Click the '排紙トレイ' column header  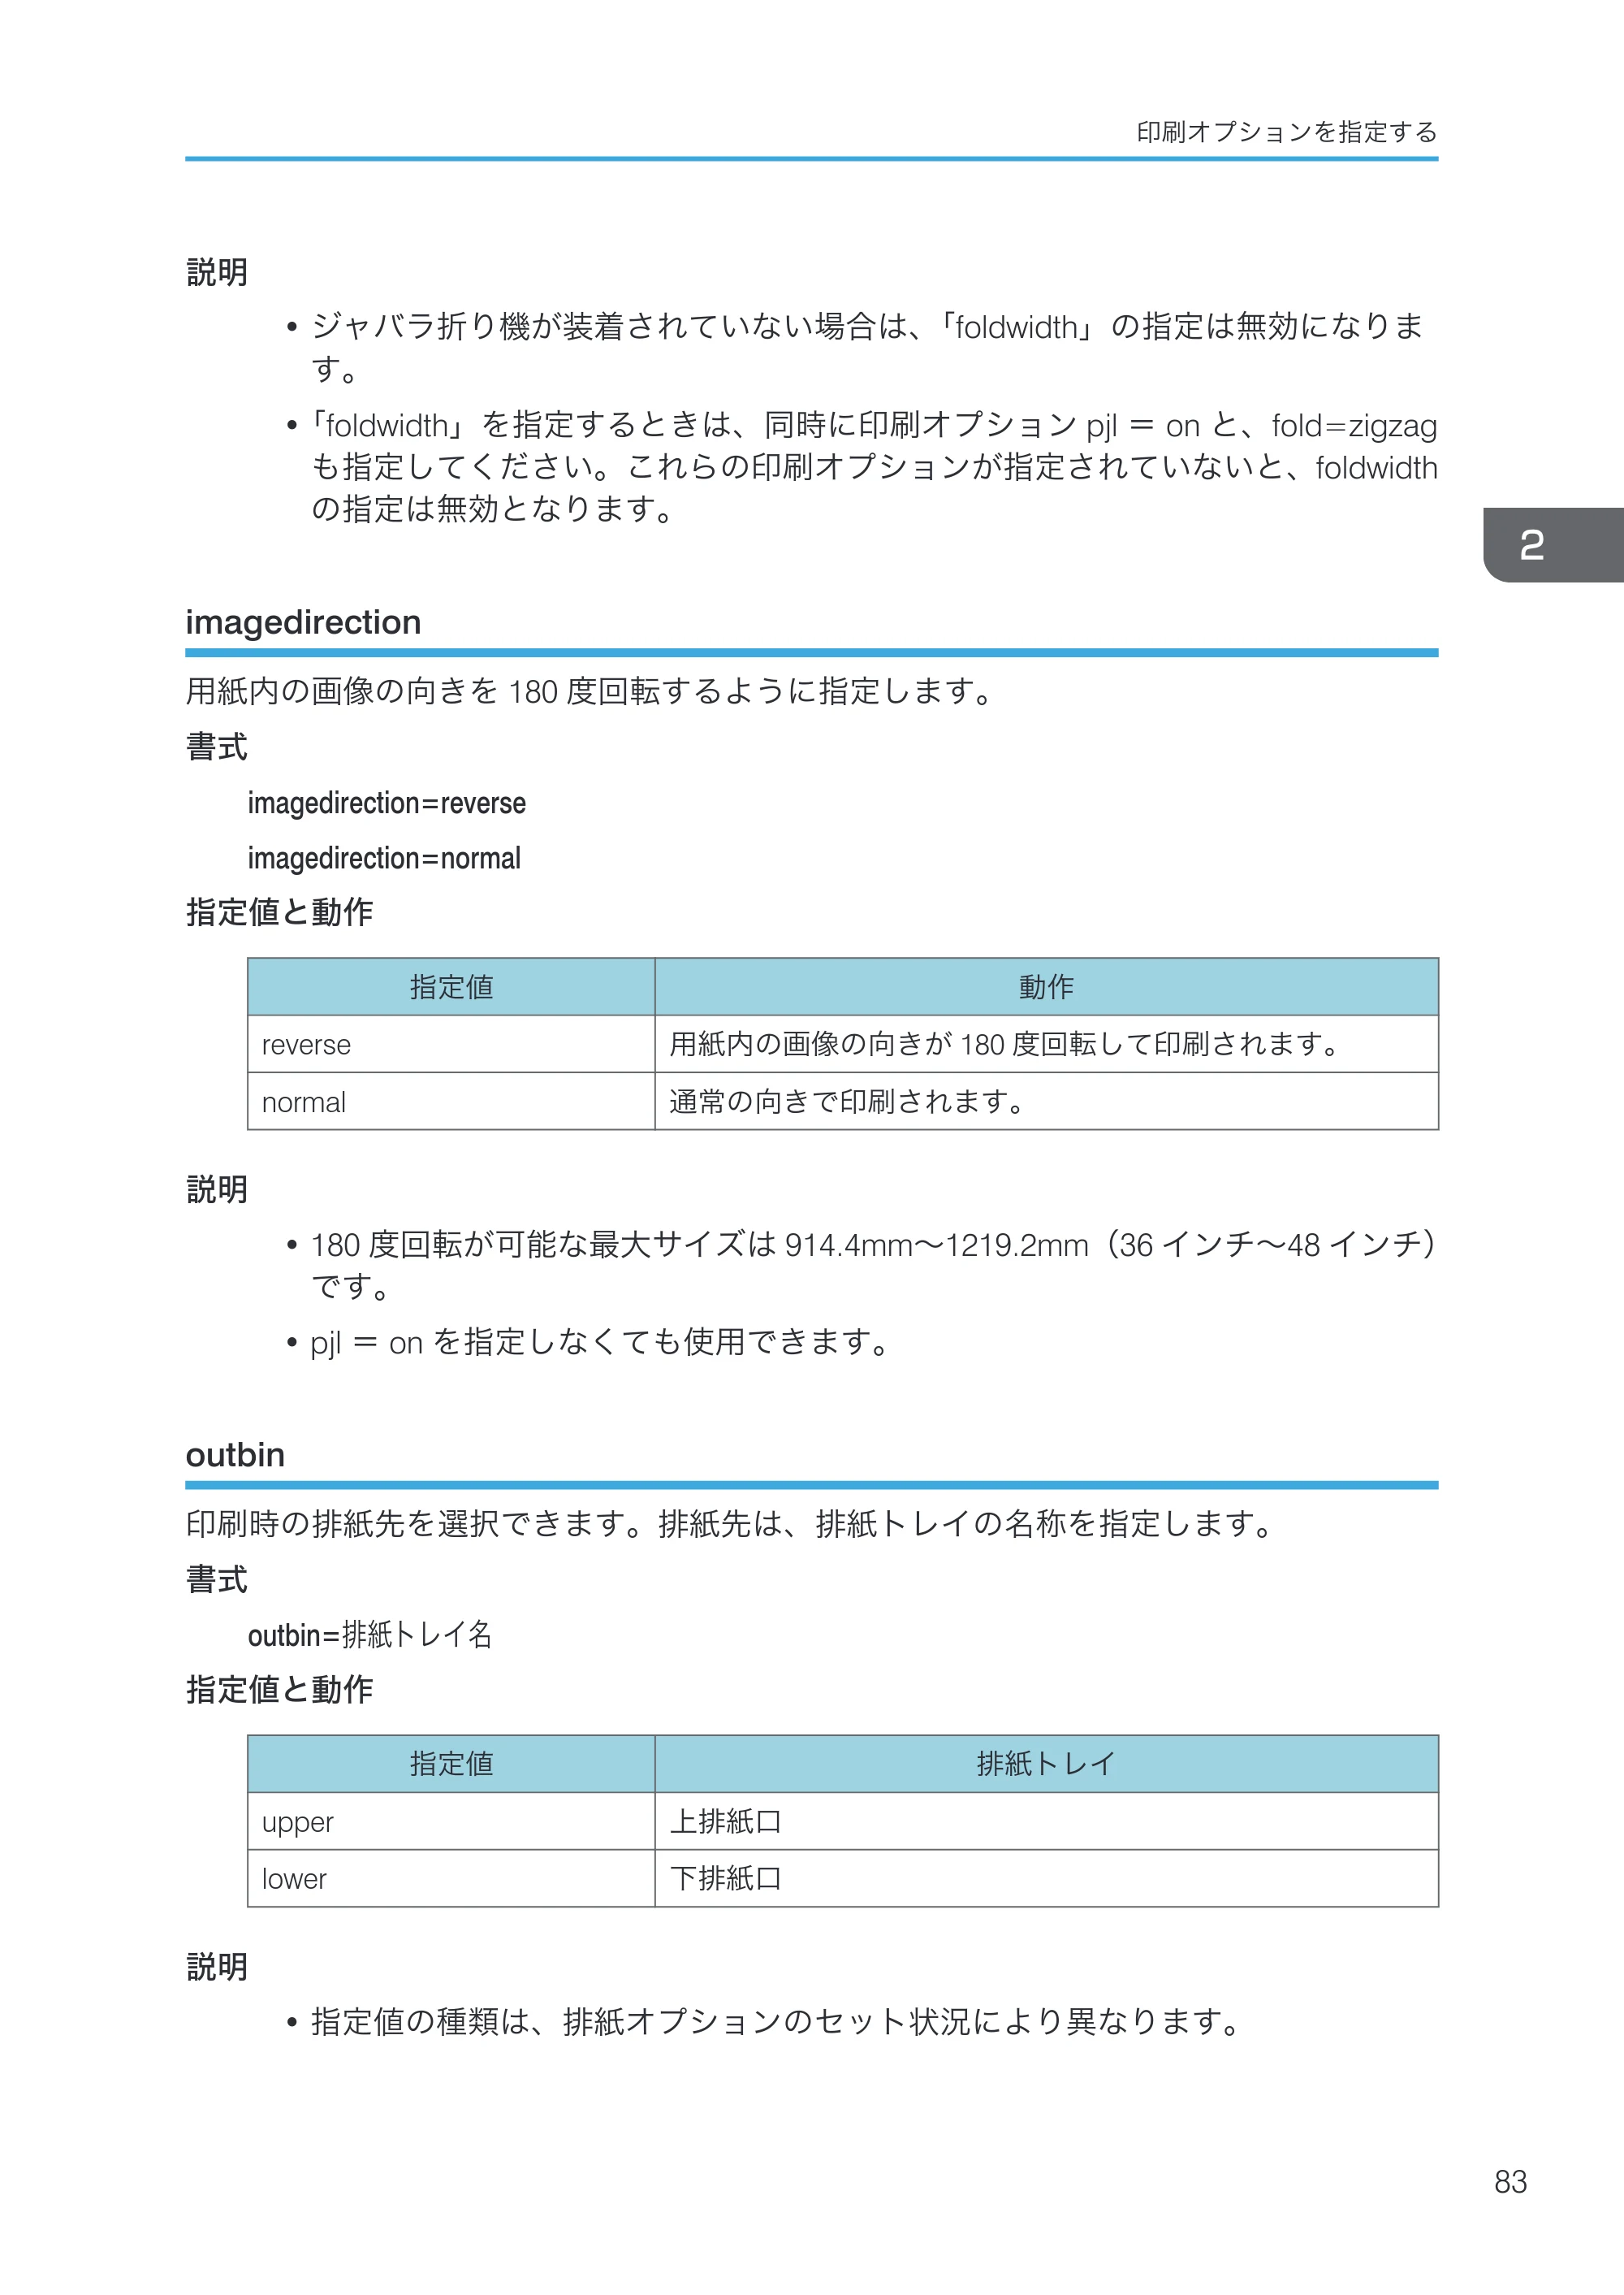(x=1046, y=1764)
